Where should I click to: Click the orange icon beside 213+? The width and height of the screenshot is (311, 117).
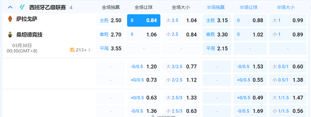coord(72,50)
